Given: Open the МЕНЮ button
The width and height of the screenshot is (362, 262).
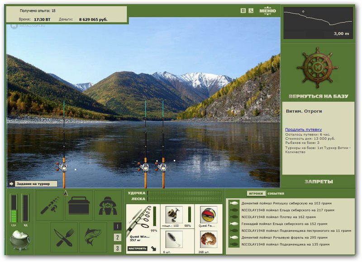Looking at the screenshot, I should (267, 11).
